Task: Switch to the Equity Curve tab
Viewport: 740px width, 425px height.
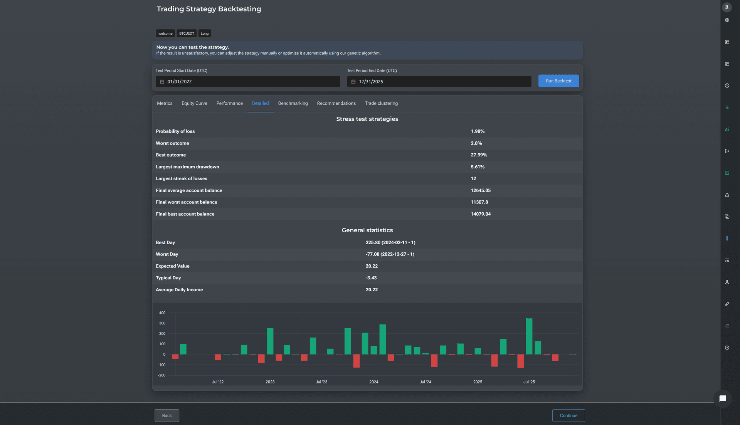Action: point(194,103)
